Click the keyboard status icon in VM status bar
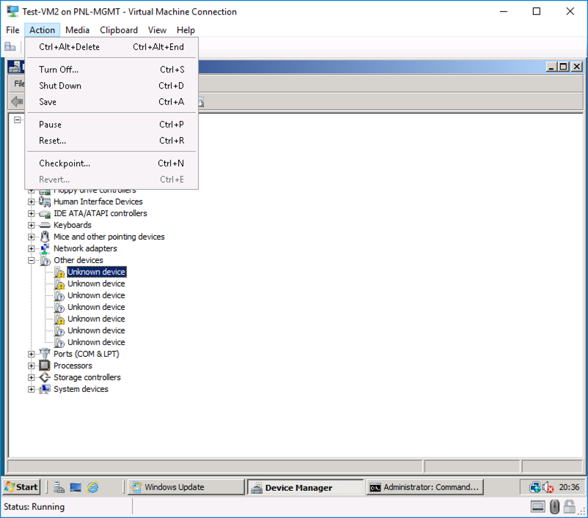 [537, 507]
